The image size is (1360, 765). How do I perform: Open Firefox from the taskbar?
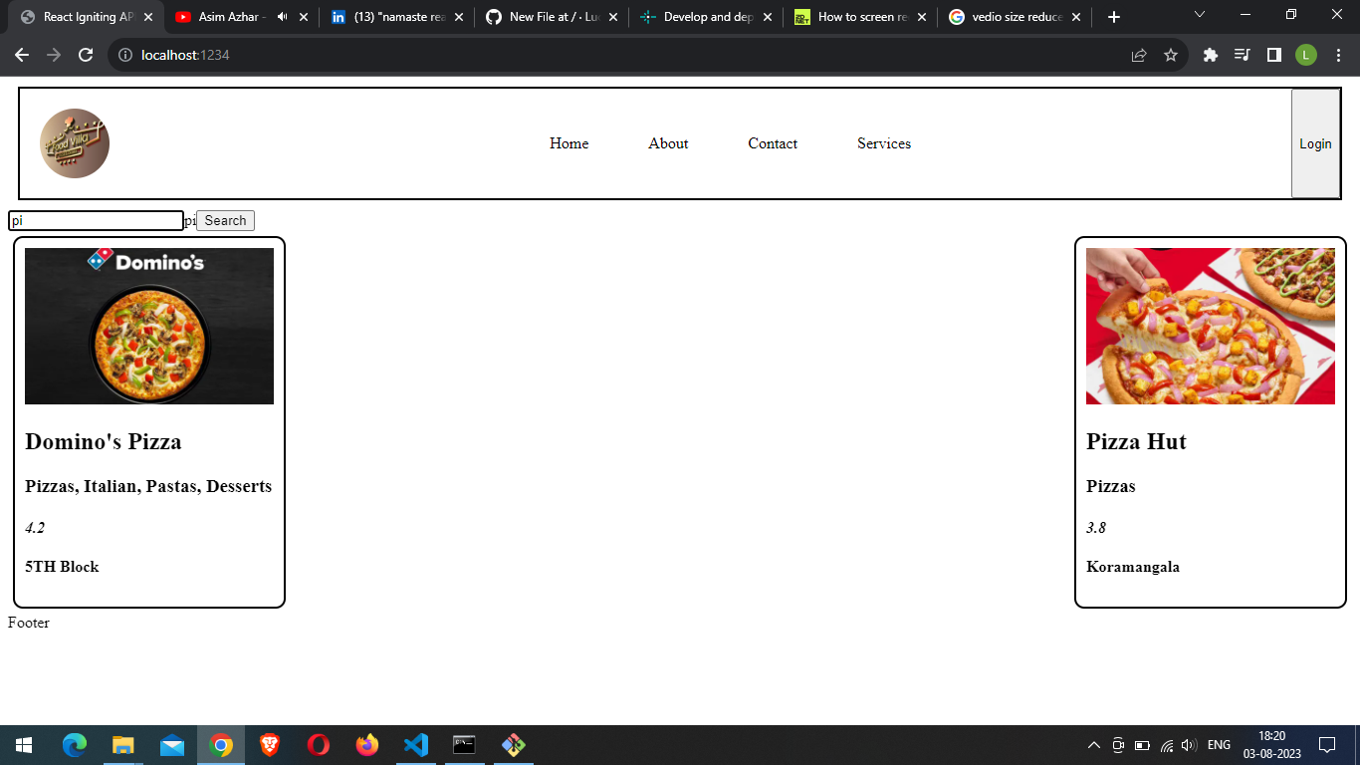[x=366, y=744]
